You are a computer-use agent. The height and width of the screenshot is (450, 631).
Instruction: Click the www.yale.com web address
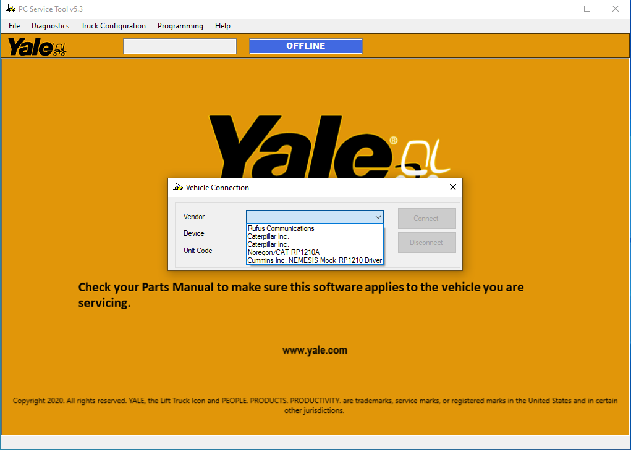point(315,350)
